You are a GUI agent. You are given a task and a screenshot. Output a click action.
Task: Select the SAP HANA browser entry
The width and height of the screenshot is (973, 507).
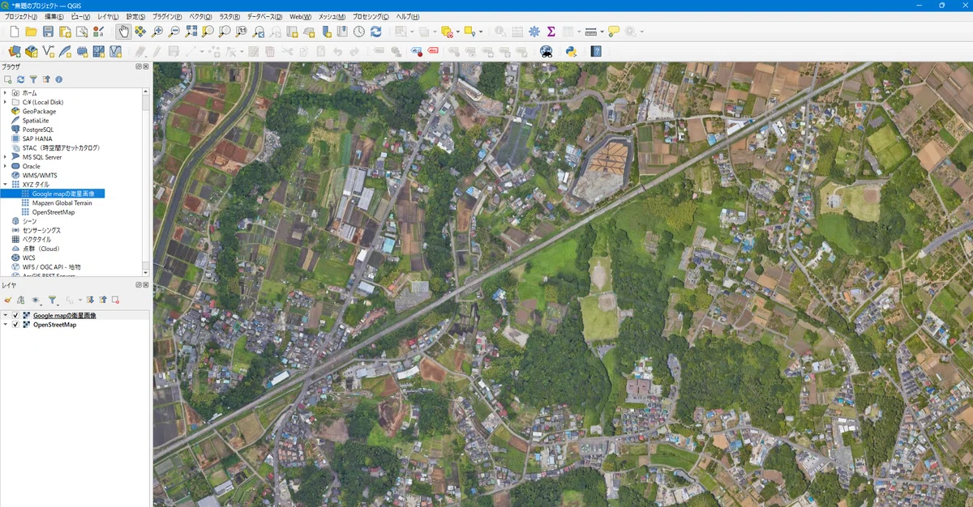pos(36,138)
